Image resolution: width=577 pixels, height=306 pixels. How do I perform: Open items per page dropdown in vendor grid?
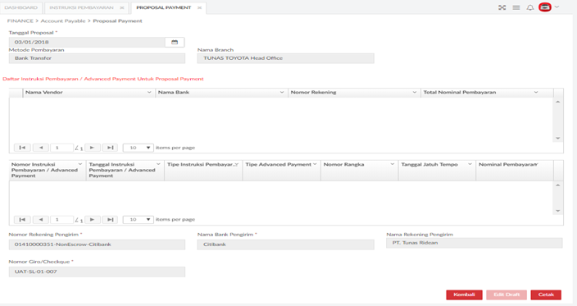coord(138,148)
